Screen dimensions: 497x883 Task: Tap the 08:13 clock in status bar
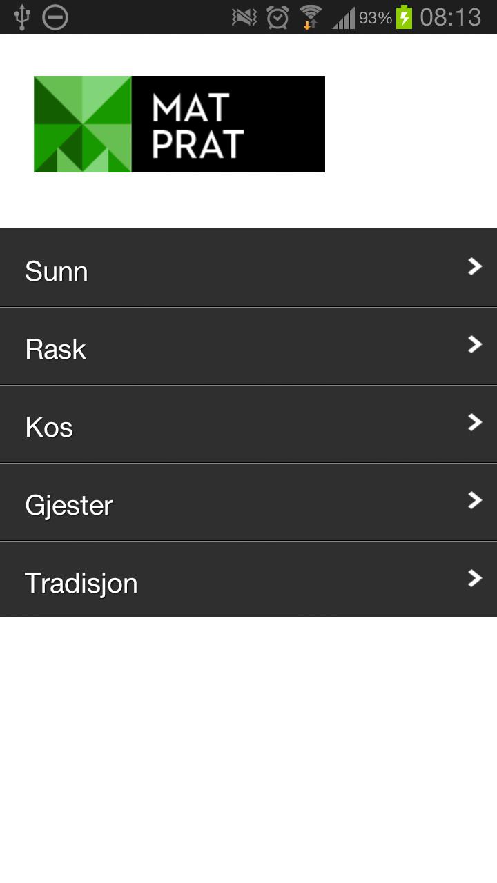(450, 17)
